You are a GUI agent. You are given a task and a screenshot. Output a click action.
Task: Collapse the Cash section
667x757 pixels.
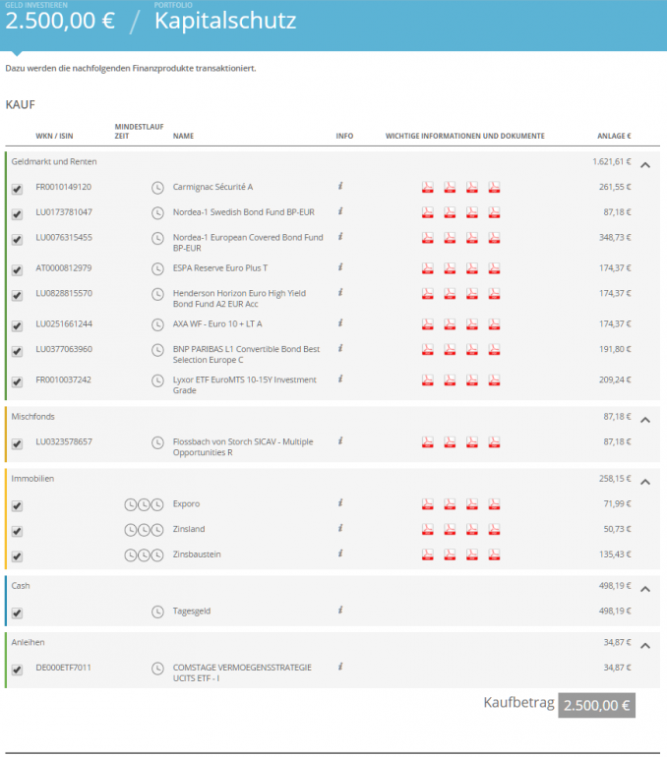[645, 589]
